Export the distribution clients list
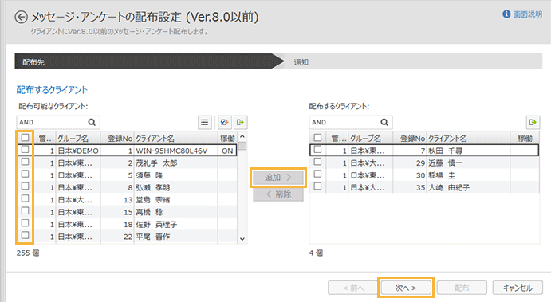 (x=533, y=122)
